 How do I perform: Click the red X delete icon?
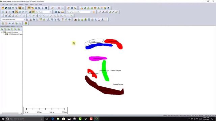pyautogui.click(x=59, y=8)
